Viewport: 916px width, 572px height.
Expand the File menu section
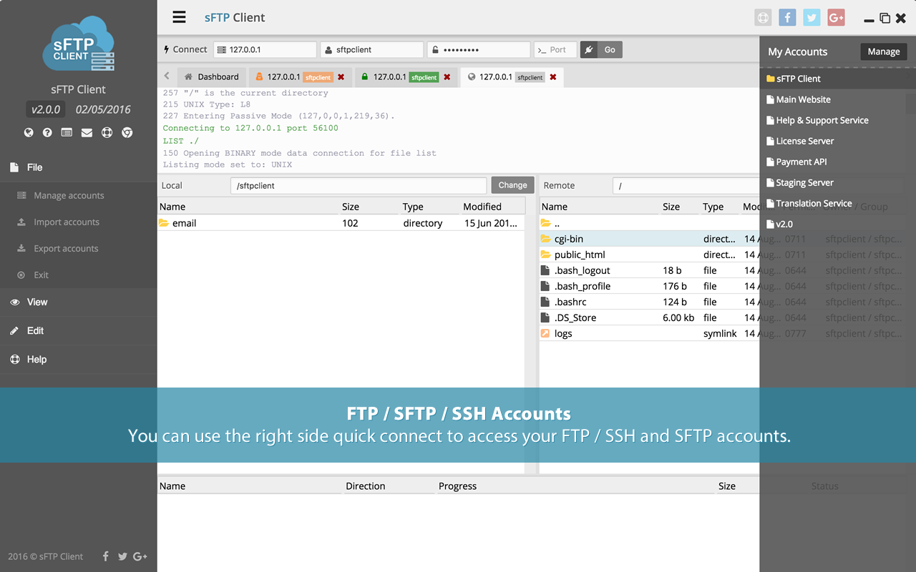click(79, 167)
